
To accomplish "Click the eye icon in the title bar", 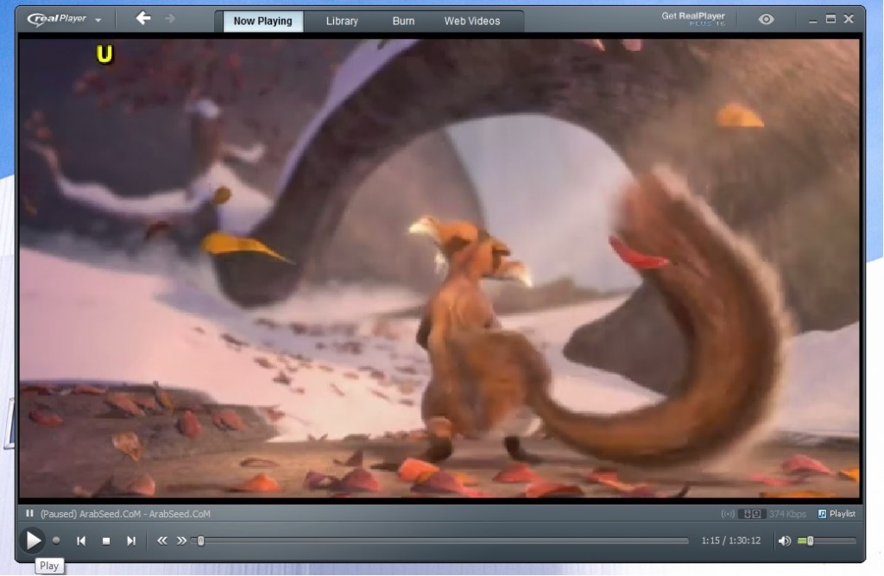I will [766, 19].
